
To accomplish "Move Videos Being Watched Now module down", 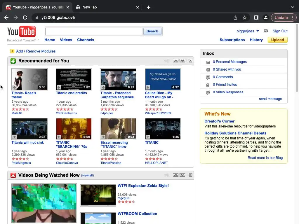I will pos(182,175).
